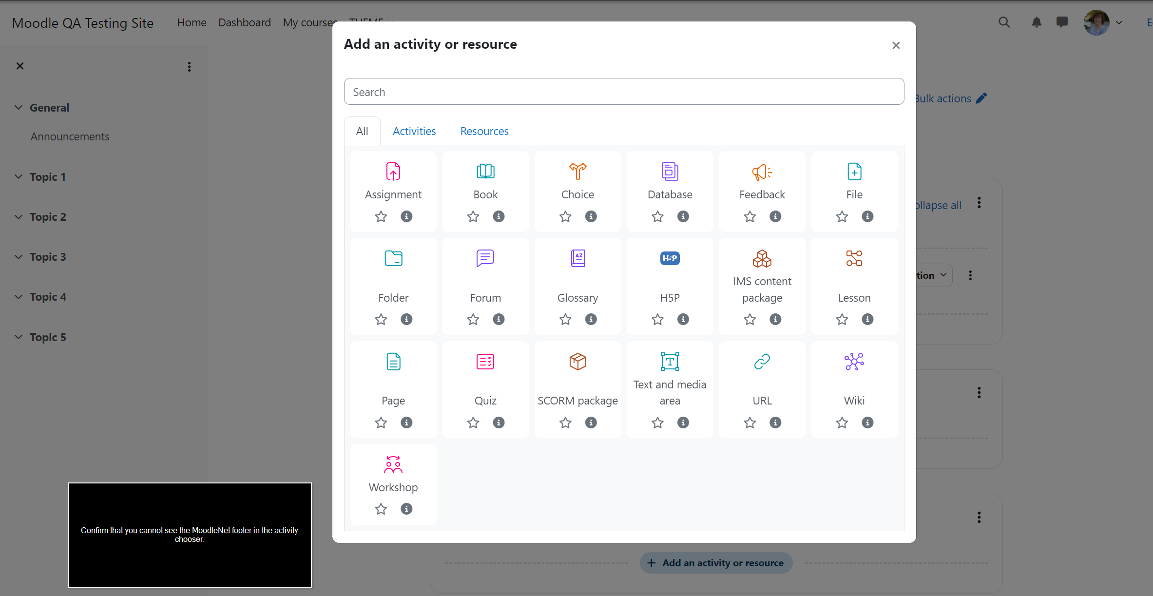Add a Page resource icon

point(393,362)
